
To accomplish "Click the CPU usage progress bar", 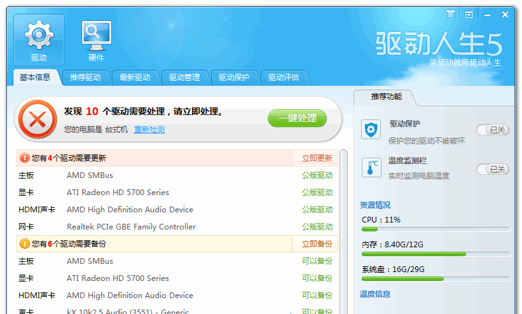I will [x=436, y=229].
